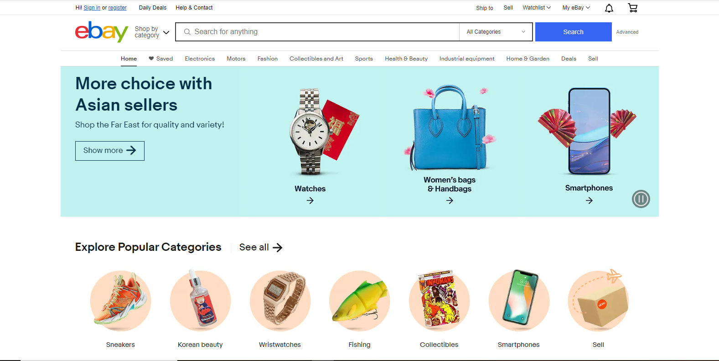Click the eBay logo
The width and height of the screenshot is (719, 361).
(x=102, y=32)
